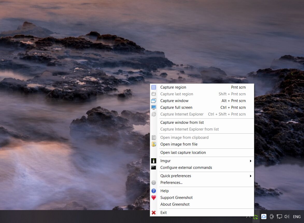
Task: Click the blue Help question mark icon
Action: click(154, 191)
